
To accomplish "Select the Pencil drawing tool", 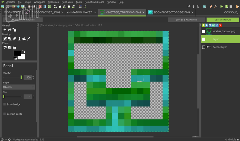I will point(5,39).
